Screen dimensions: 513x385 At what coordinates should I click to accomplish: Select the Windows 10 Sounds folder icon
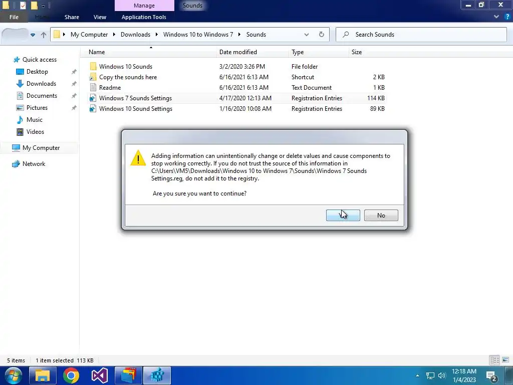(93, 67)
